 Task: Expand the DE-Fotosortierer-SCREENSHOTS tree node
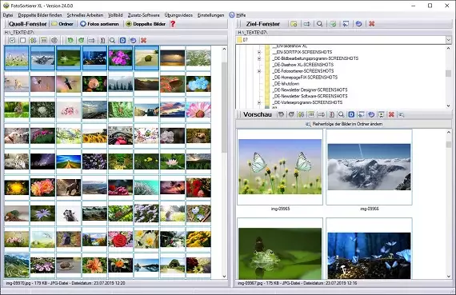pyautogui.click(x=259, y=71)
